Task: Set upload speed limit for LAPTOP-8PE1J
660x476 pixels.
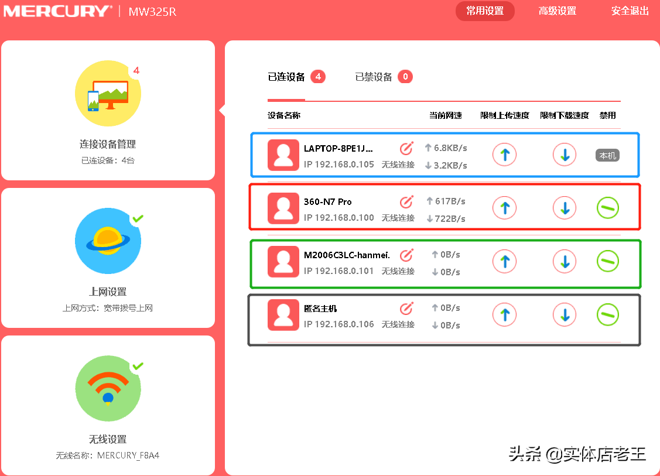Action: pos(504,155)
